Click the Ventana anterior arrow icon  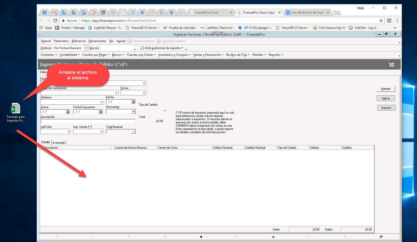click(x=130, y=41)
